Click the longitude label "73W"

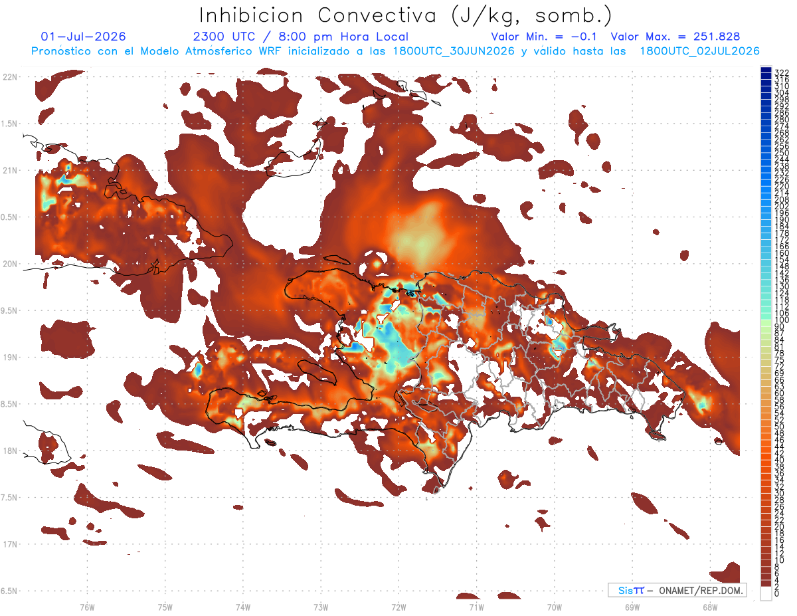coord(321,607)
